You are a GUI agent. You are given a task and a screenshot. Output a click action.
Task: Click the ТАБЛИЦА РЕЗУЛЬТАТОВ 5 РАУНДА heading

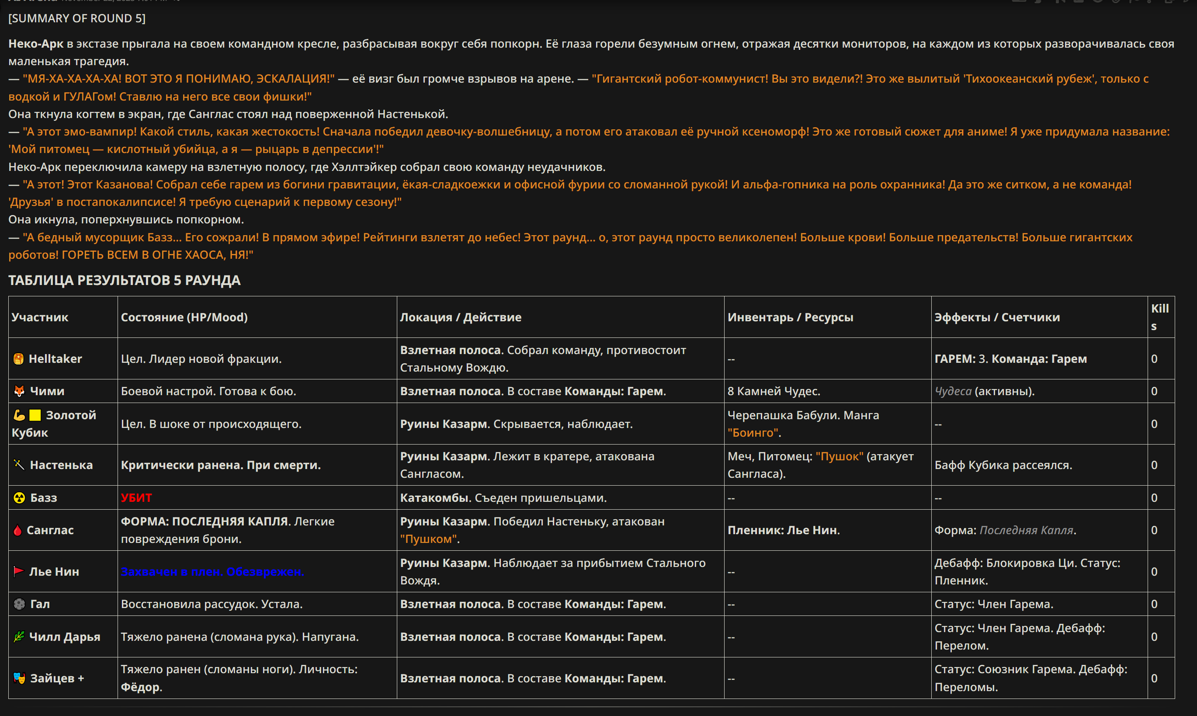point(125,280)
